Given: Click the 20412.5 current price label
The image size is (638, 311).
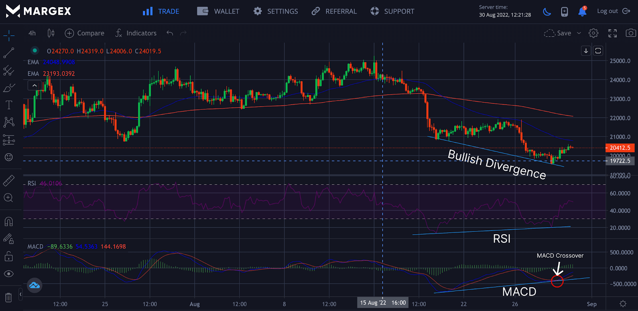Looking at the screenshot, I should coord(620,148).
